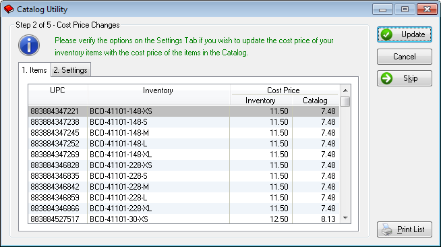The height and width of the screenshot is (247, 441).
Task: Click the Catalog cost price header
Action: (x=316, y=101)
